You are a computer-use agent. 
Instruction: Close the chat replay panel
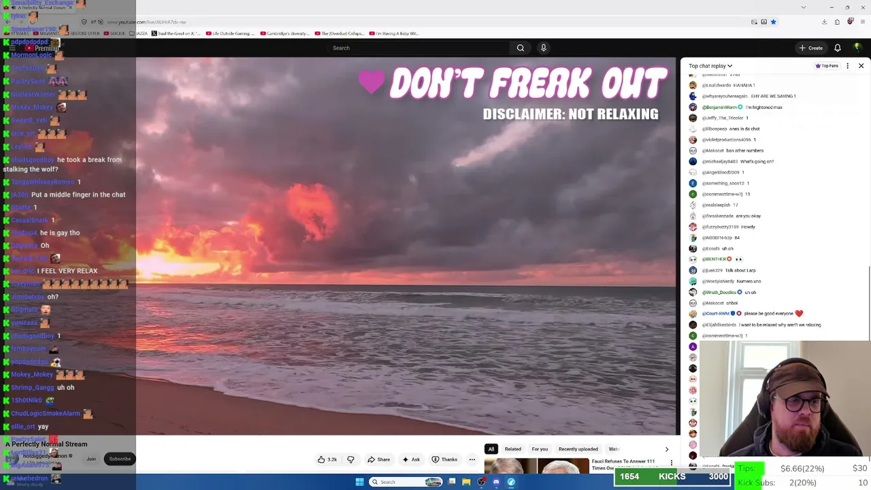(861, 66)
